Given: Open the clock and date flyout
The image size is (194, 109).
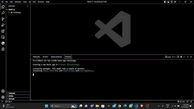Looking at the screenshot, I should [185, 106].
